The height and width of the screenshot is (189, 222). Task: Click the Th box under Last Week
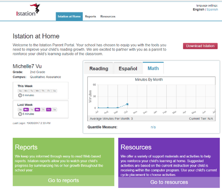point(43,110)
